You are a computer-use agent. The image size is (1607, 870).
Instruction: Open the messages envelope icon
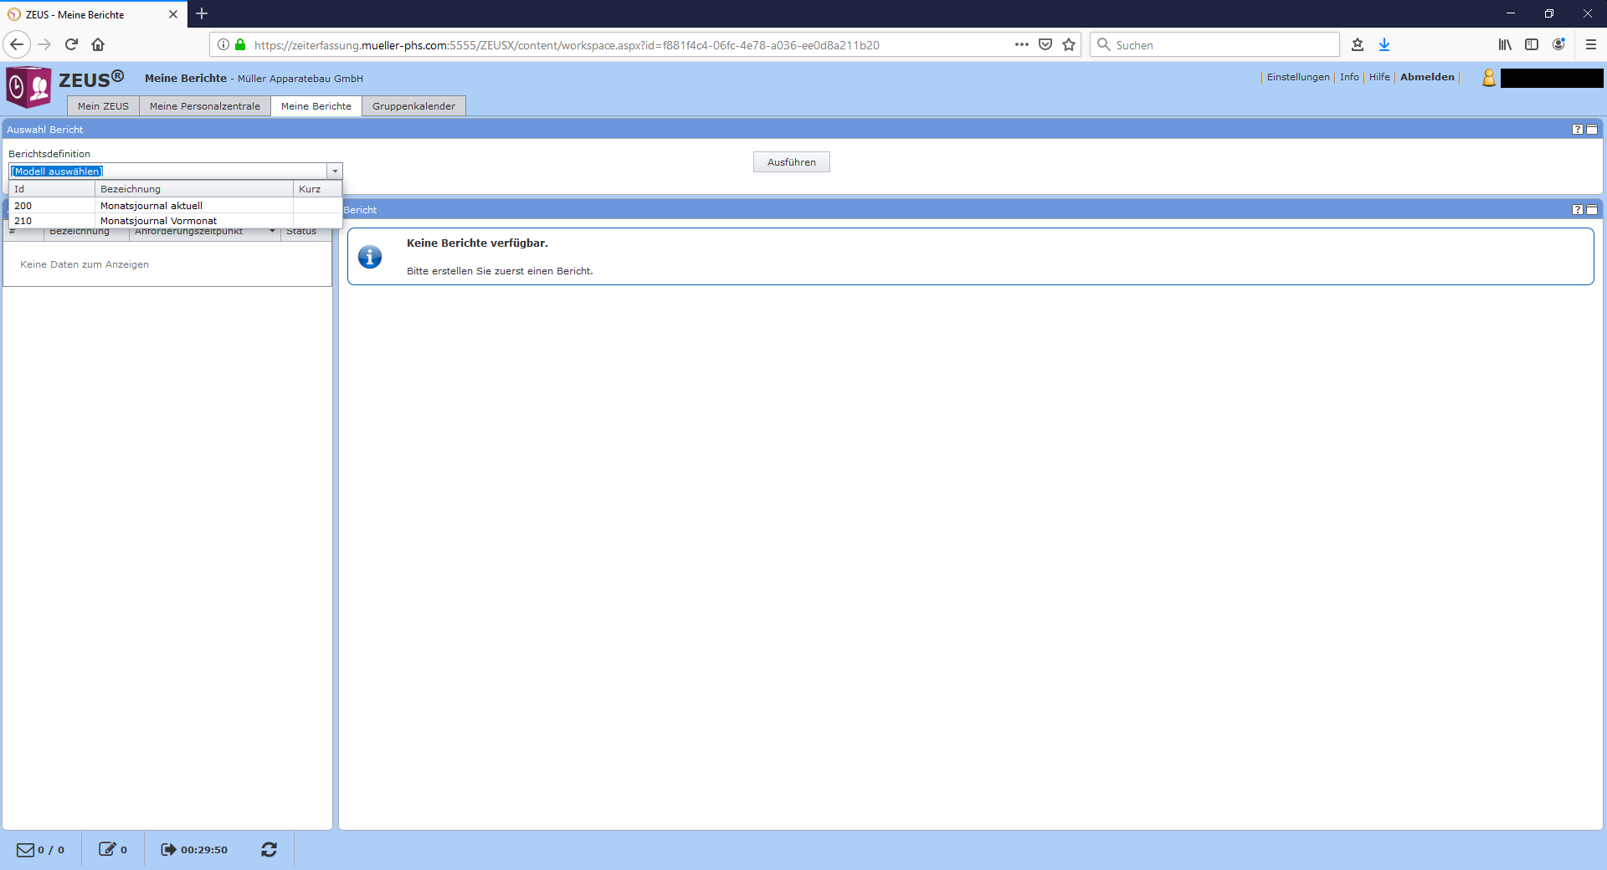[26, 849]
